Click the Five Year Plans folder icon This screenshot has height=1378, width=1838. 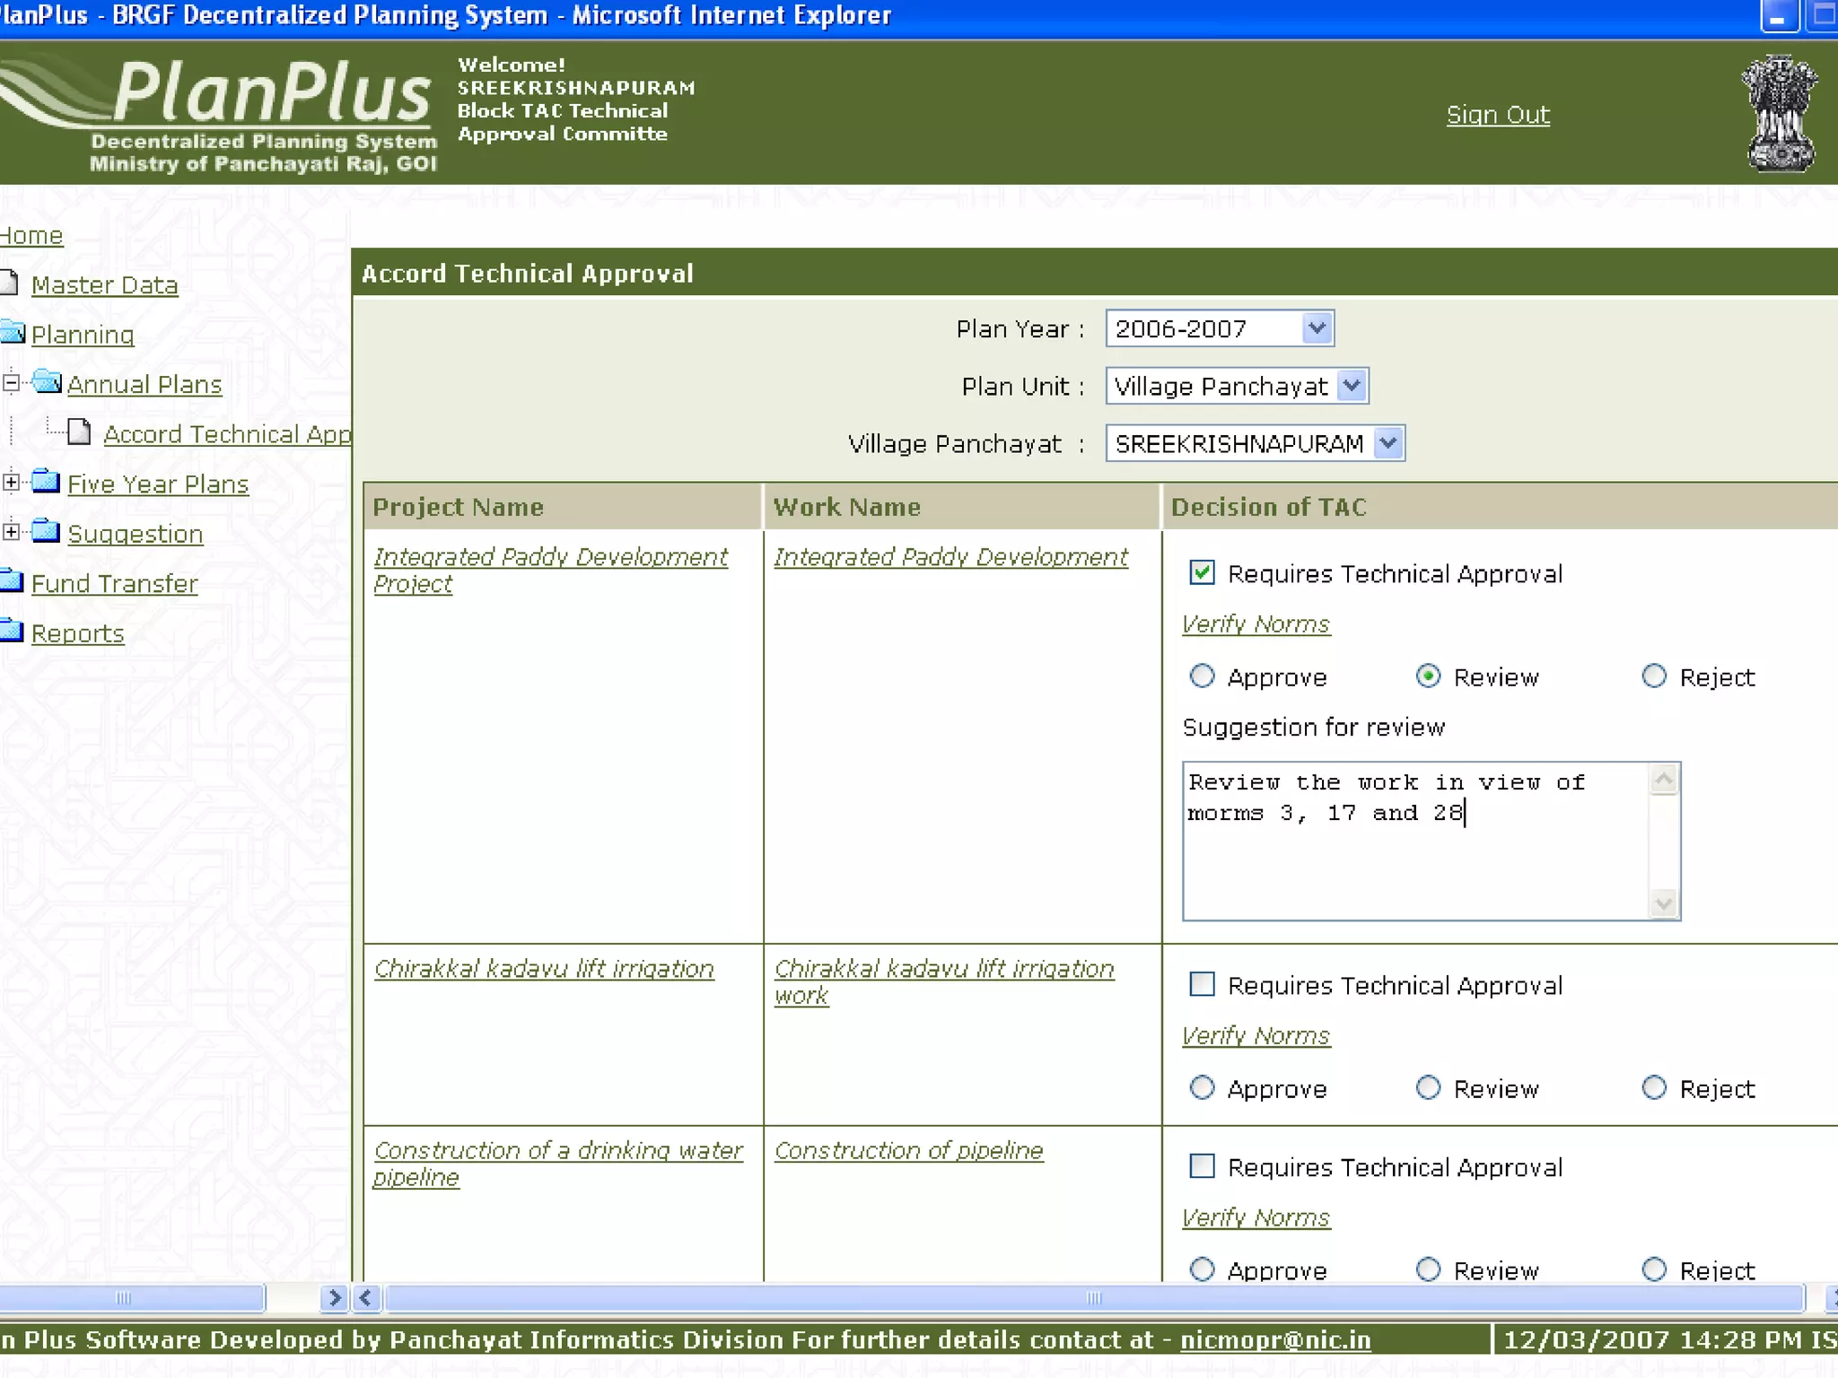[46, 483]
